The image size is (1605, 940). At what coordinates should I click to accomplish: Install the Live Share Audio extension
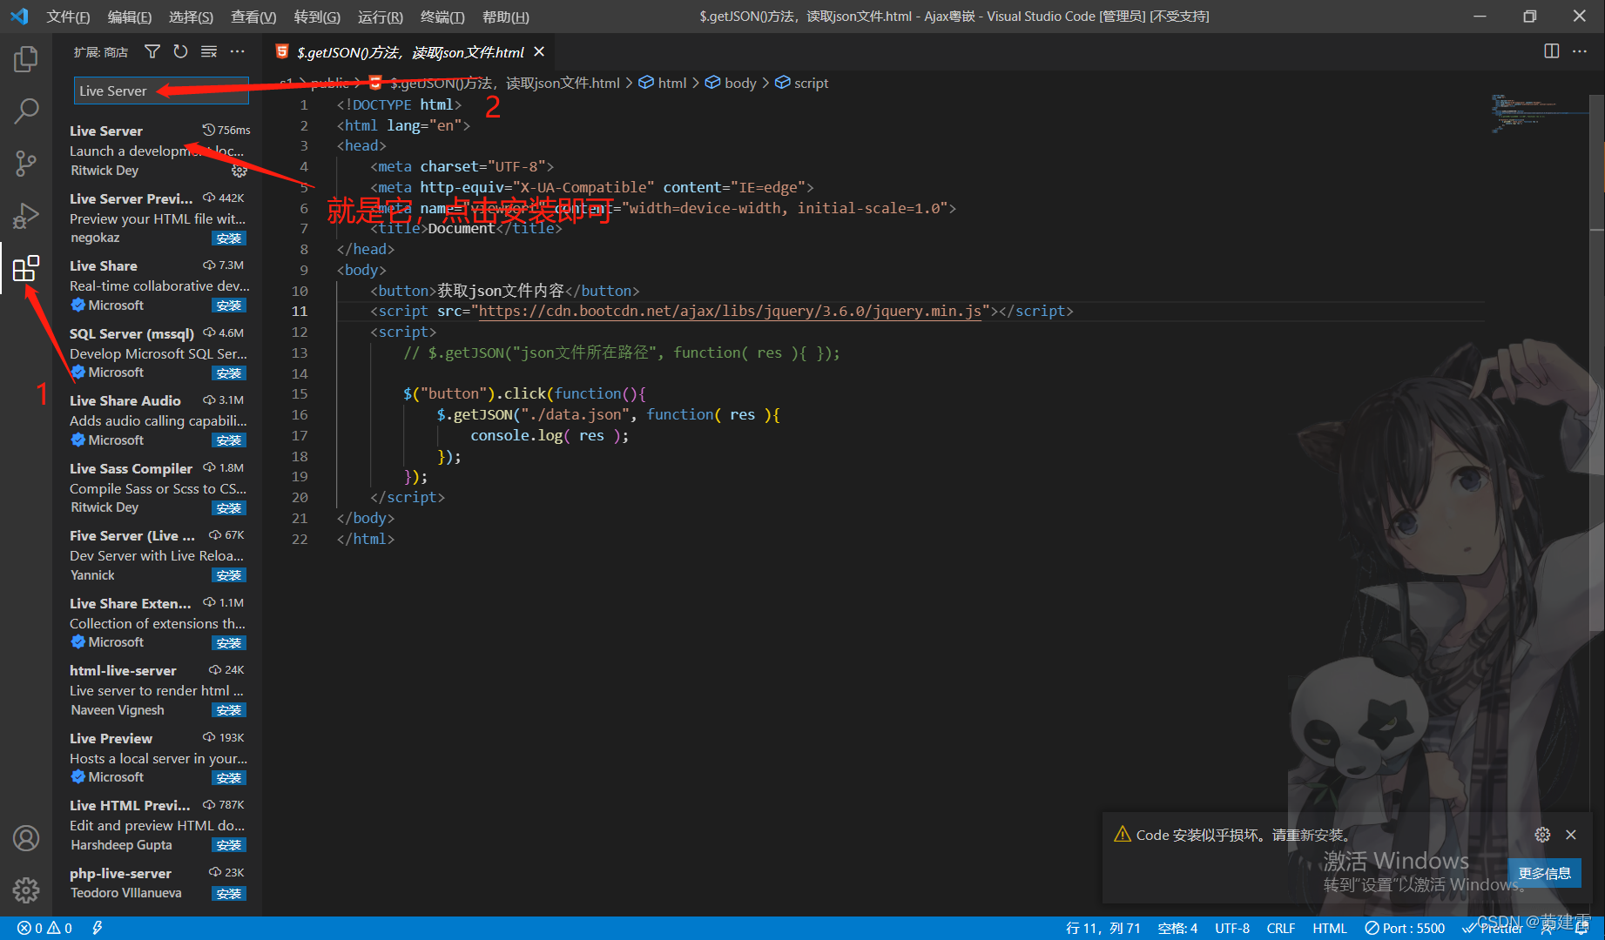coord(229,440)
